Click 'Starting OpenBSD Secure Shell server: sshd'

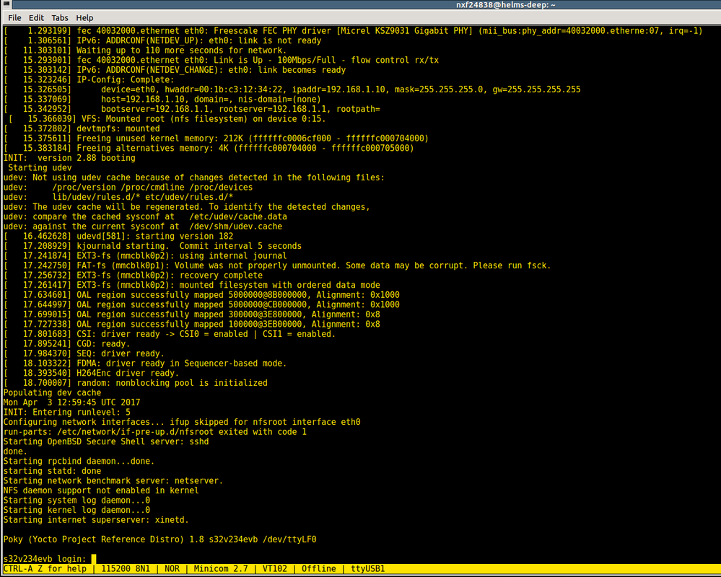(x=106, y=441)
